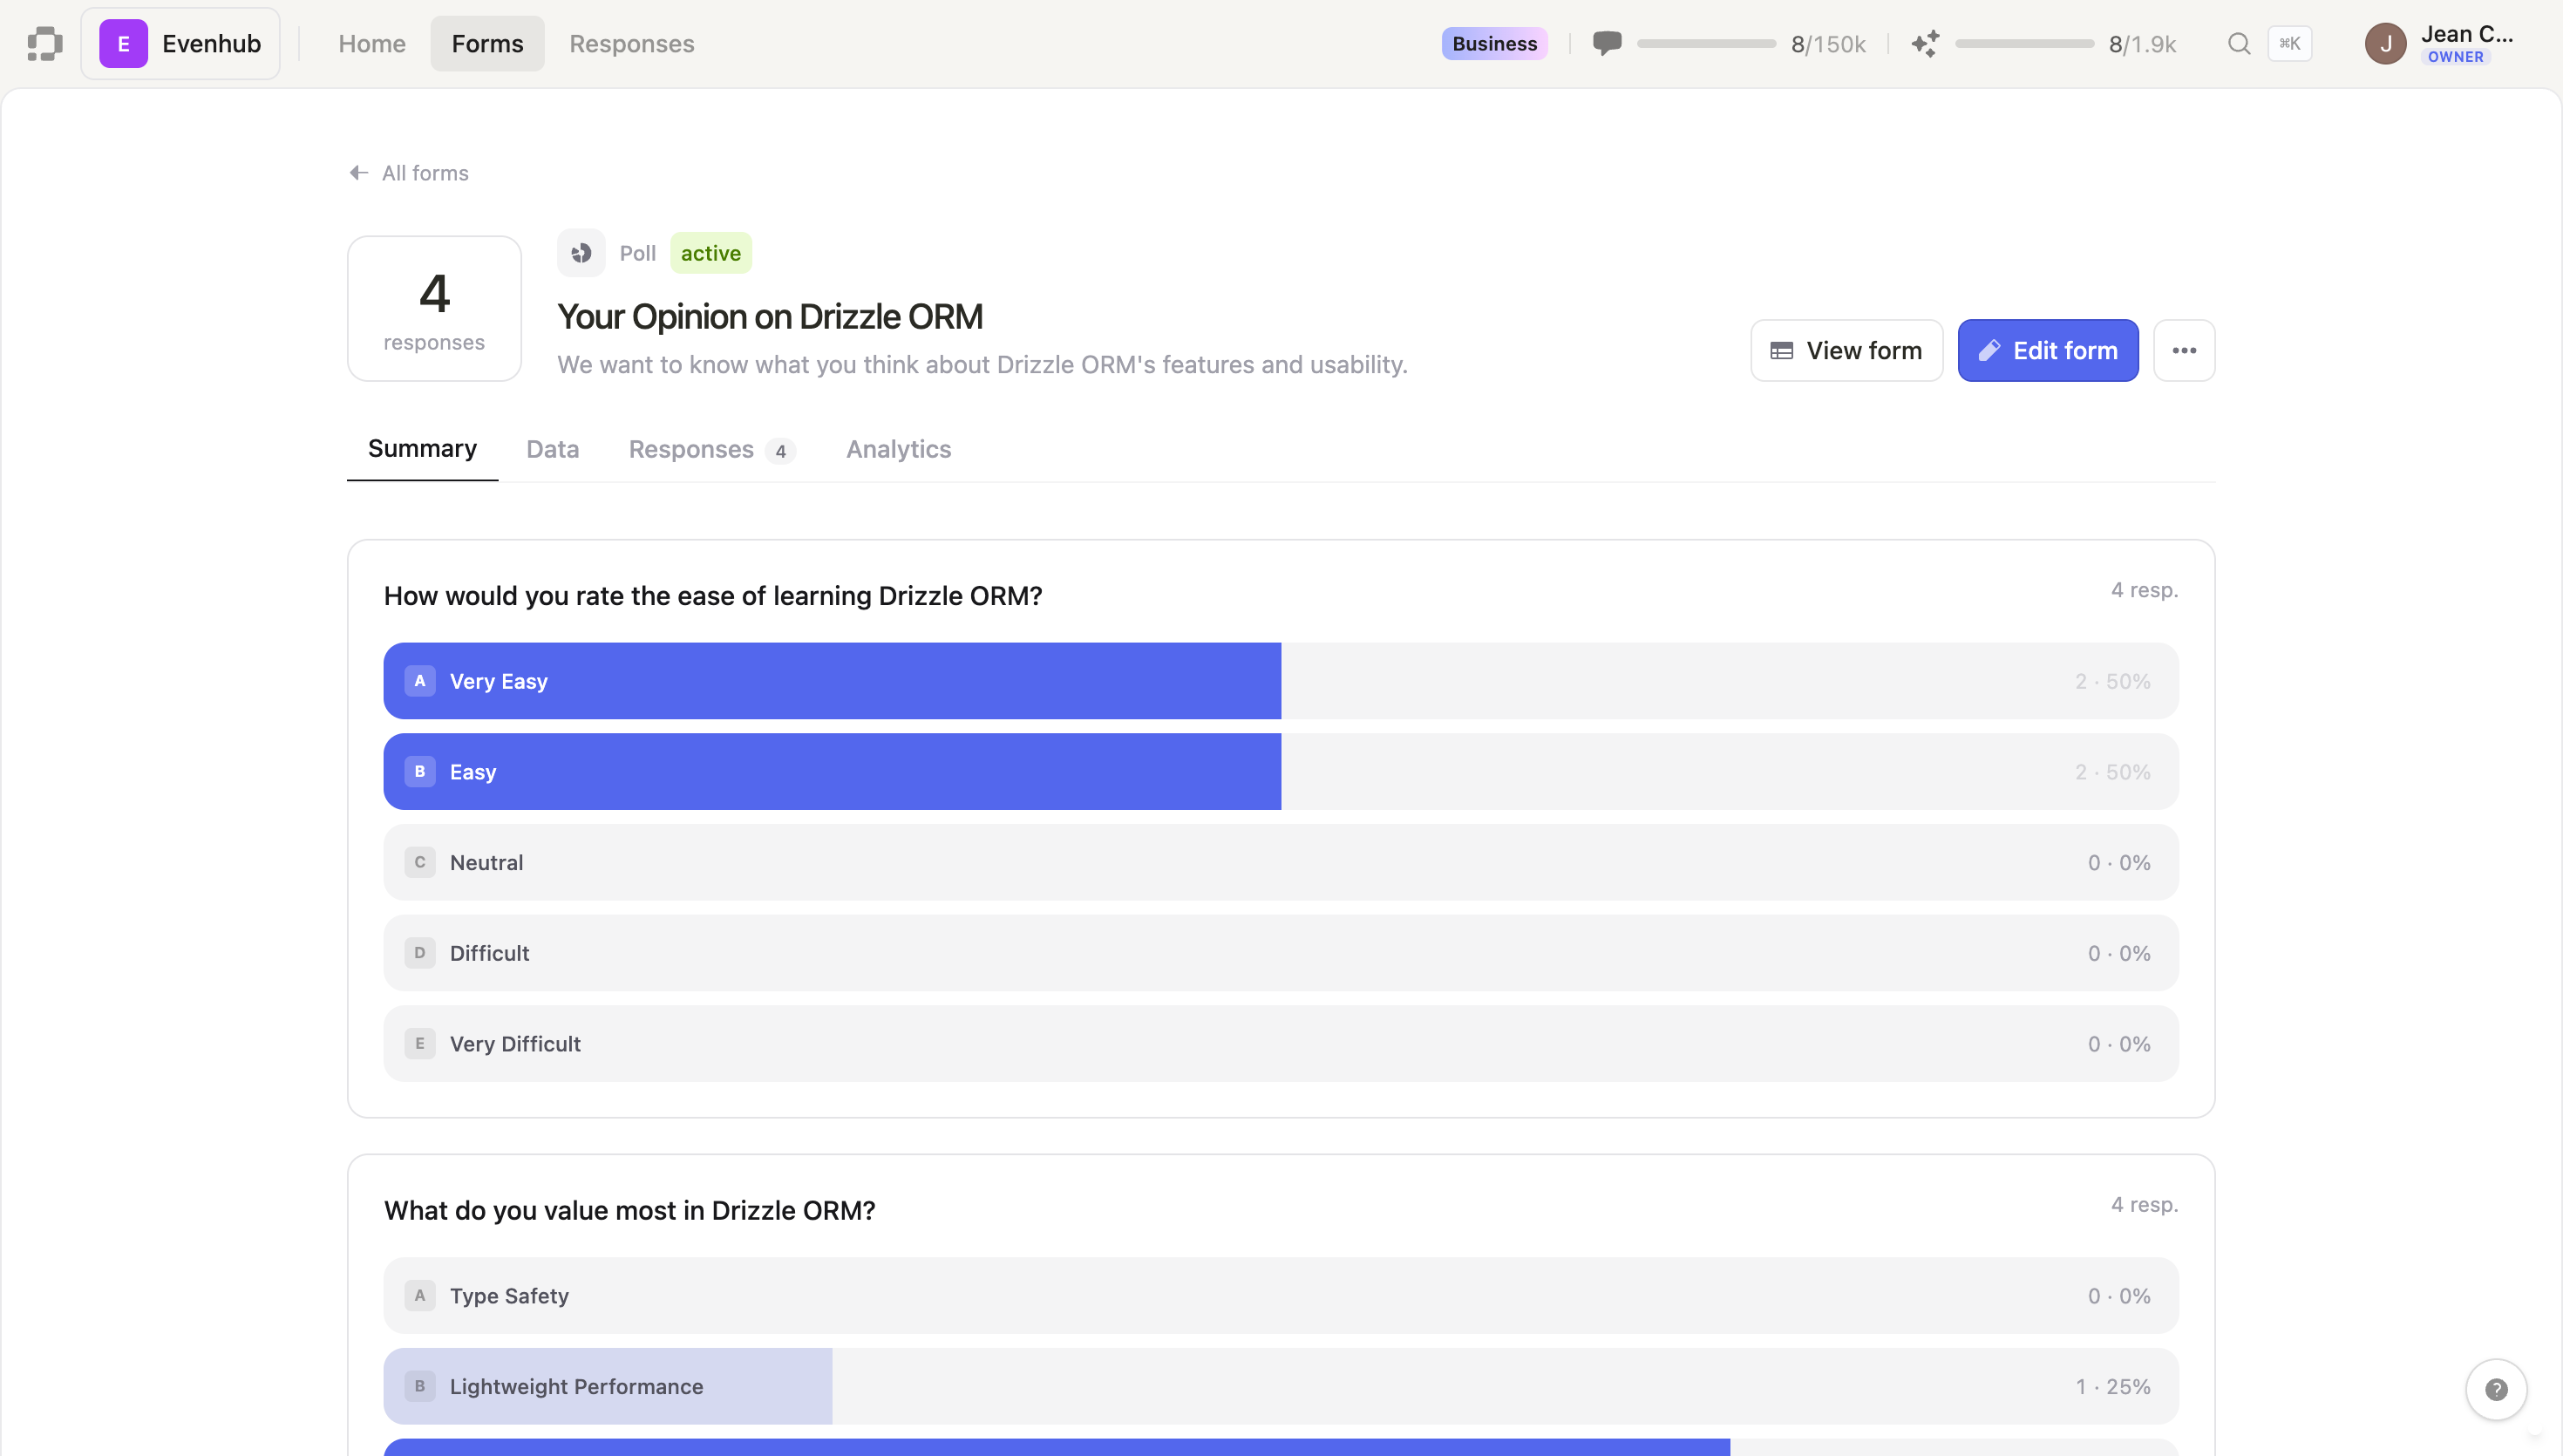Open the Responses nav item in top bar

point(632,44)
